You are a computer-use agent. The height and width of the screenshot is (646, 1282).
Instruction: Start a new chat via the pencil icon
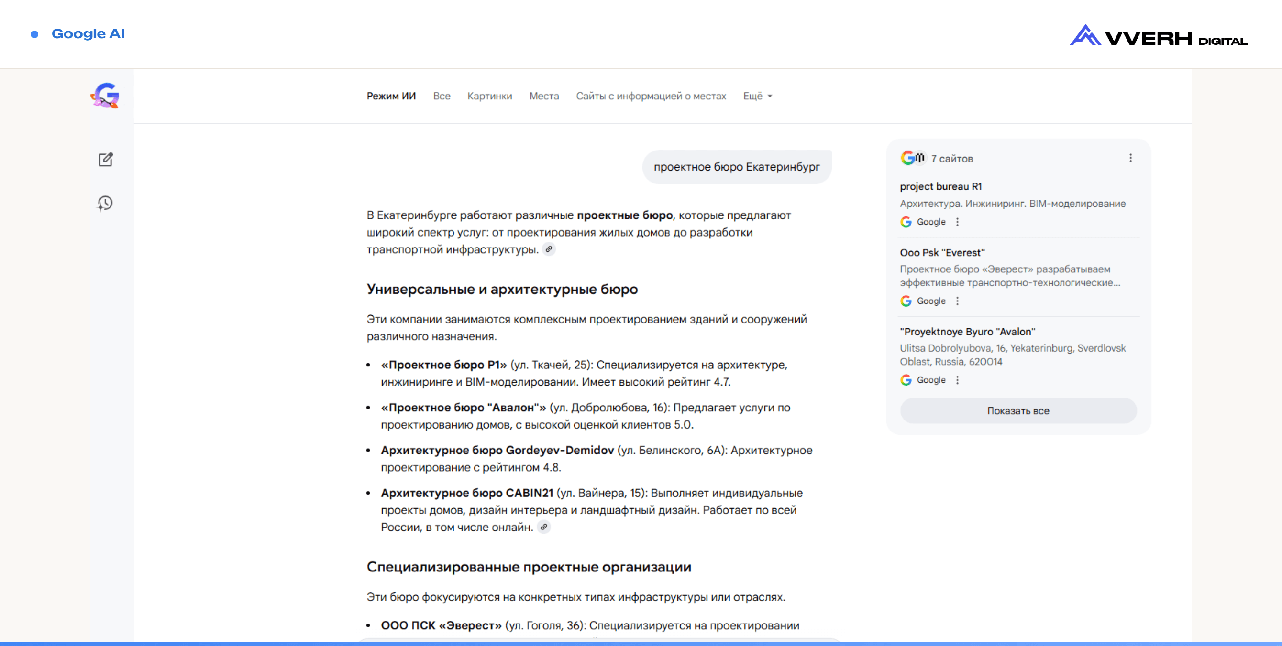[x=106, y=160]
